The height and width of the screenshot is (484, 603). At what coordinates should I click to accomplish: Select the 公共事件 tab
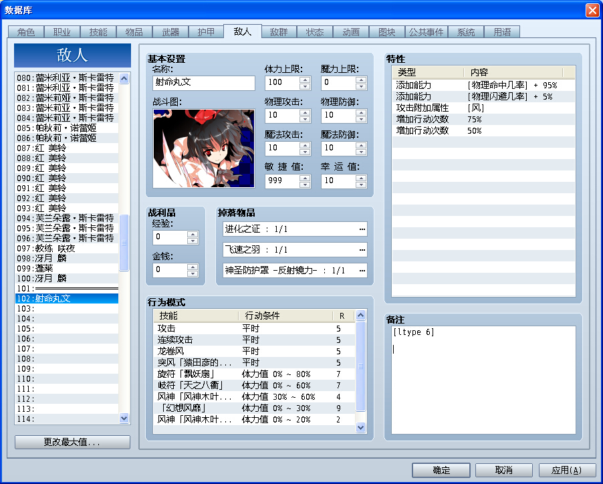click(426, 32)
